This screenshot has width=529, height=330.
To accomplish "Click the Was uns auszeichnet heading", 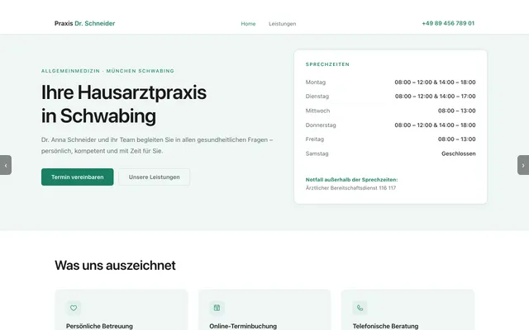I will point(115,266).
